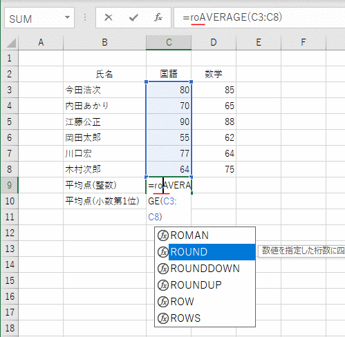This screenshot has height=337, width=345.
Task: Click the fx icon beside ROWS
Action: coord(163,318)
